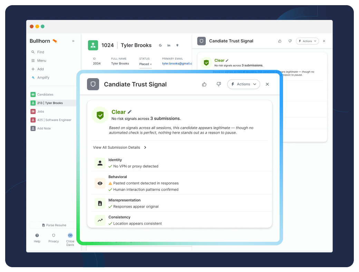Open the Placed status dropdown
This screenshot has width=359, height=272.
(x=146, y=64)
